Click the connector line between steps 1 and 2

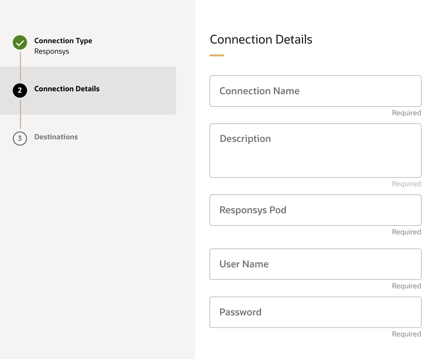click(x=20, y=66)
